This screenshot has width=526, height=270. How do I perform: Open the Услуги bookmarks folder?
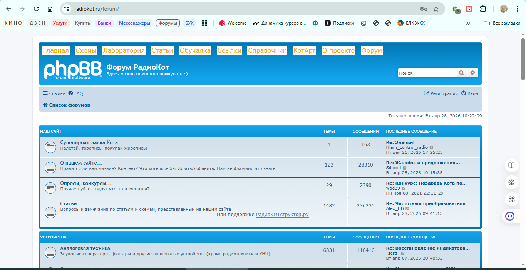(60, 23)
